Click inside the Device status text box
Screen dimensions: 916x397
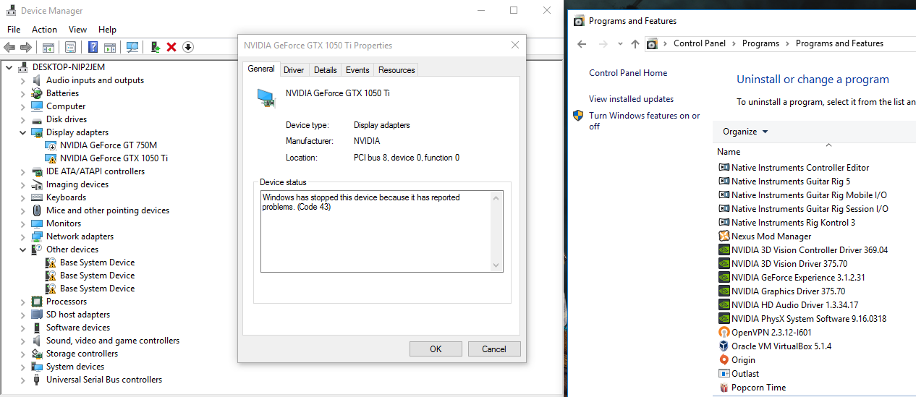click(376, 231)
